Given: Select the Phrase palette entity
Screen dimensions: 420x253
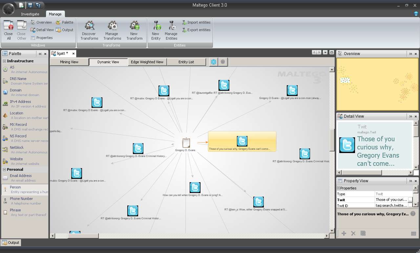Looking at the screenshot, I should pos(25,212).
